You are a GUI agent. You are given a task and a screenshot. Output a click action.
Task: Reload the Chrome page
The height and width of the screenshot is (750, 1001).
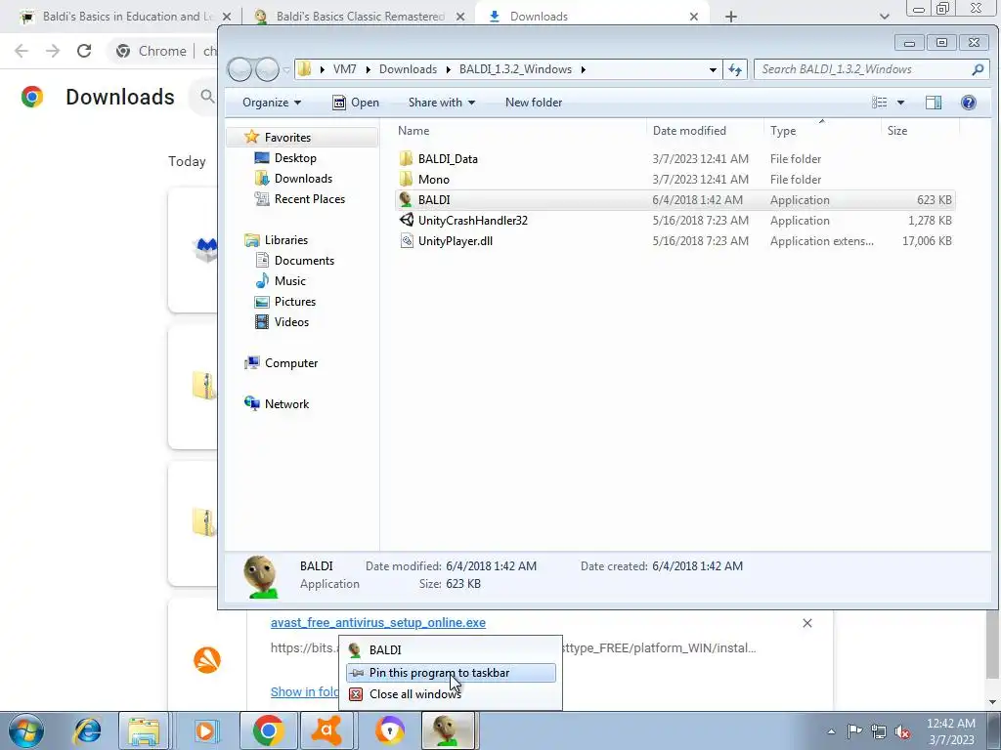[84, 51]
